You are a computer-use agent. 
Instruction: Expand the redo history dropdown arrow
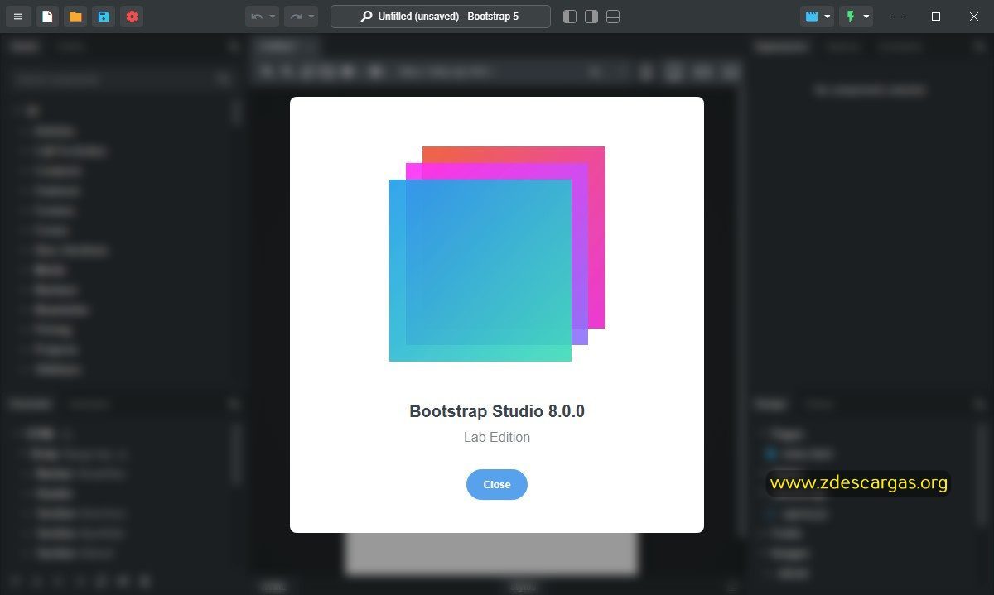[x=311, y=17]
